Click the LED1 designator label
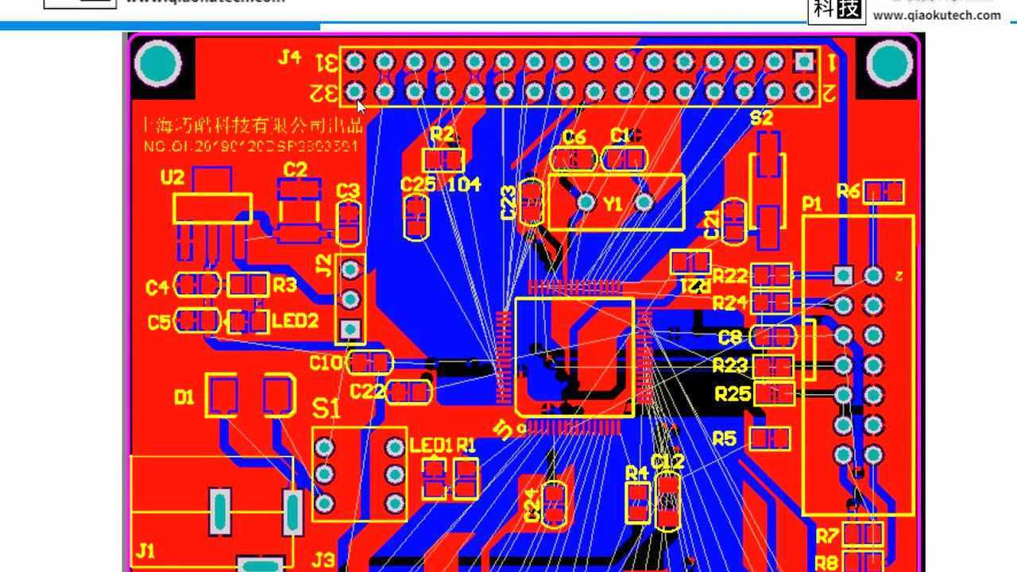 431,445
